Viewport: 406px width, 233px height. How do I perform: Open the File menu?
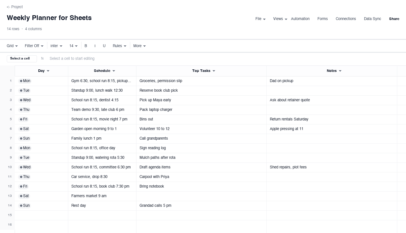coord(261,19)
